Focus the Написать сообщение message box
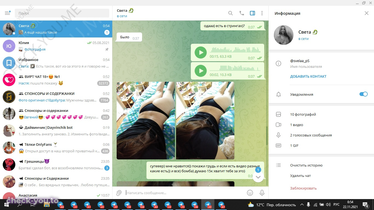This screenshot has height=210, width=374. (185, 193)
